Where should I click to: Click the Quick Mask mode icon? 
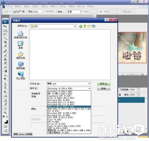(5, 126)
